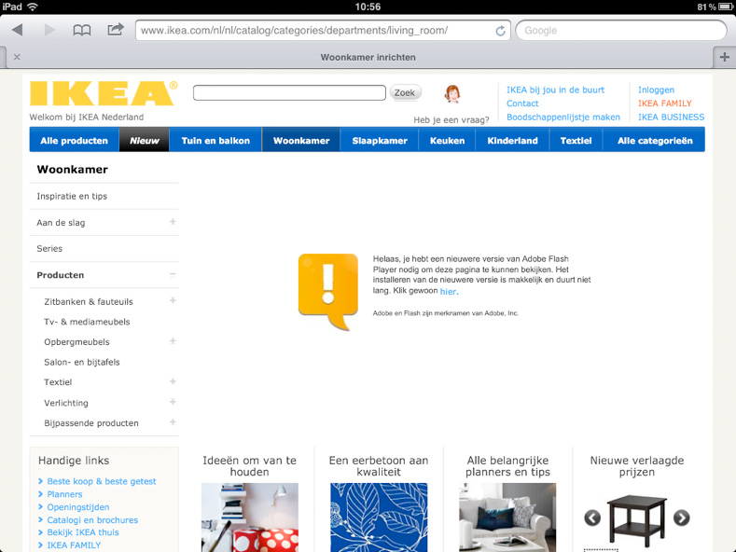Open the Safari bookmarks book icon

(x=82, y=30)
